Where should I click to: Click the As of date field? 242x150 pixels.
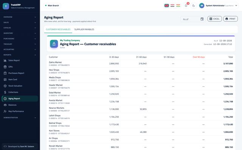[193, 19]
